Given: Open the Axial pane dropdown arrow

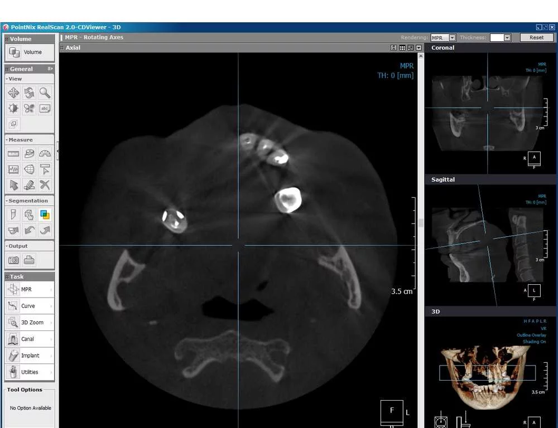Looking at the screenshot, I should coord(419,47).
